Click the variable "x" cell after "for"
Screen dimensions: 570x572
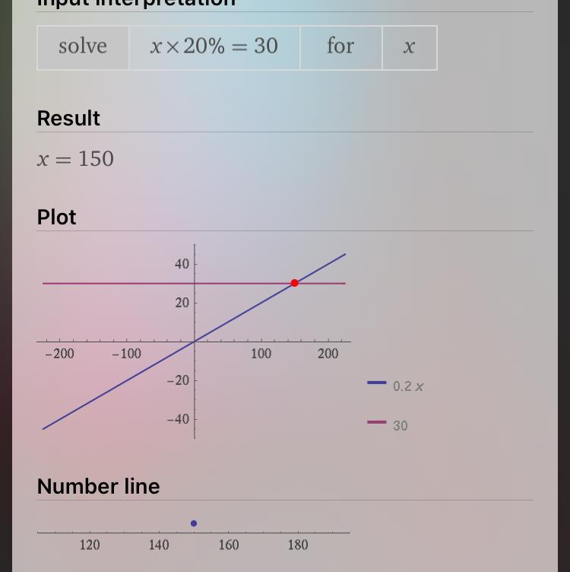pyautogui.click(x=409, y=47)
